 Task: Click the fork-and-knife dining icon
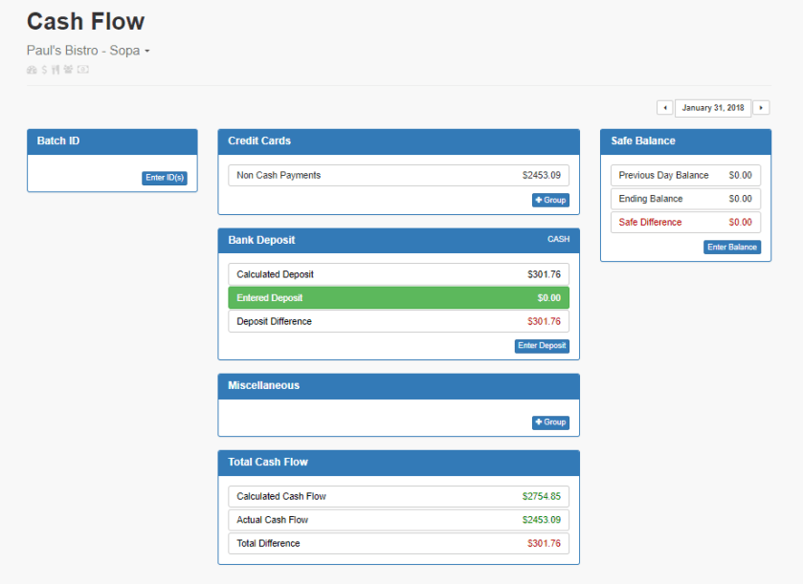55,69
